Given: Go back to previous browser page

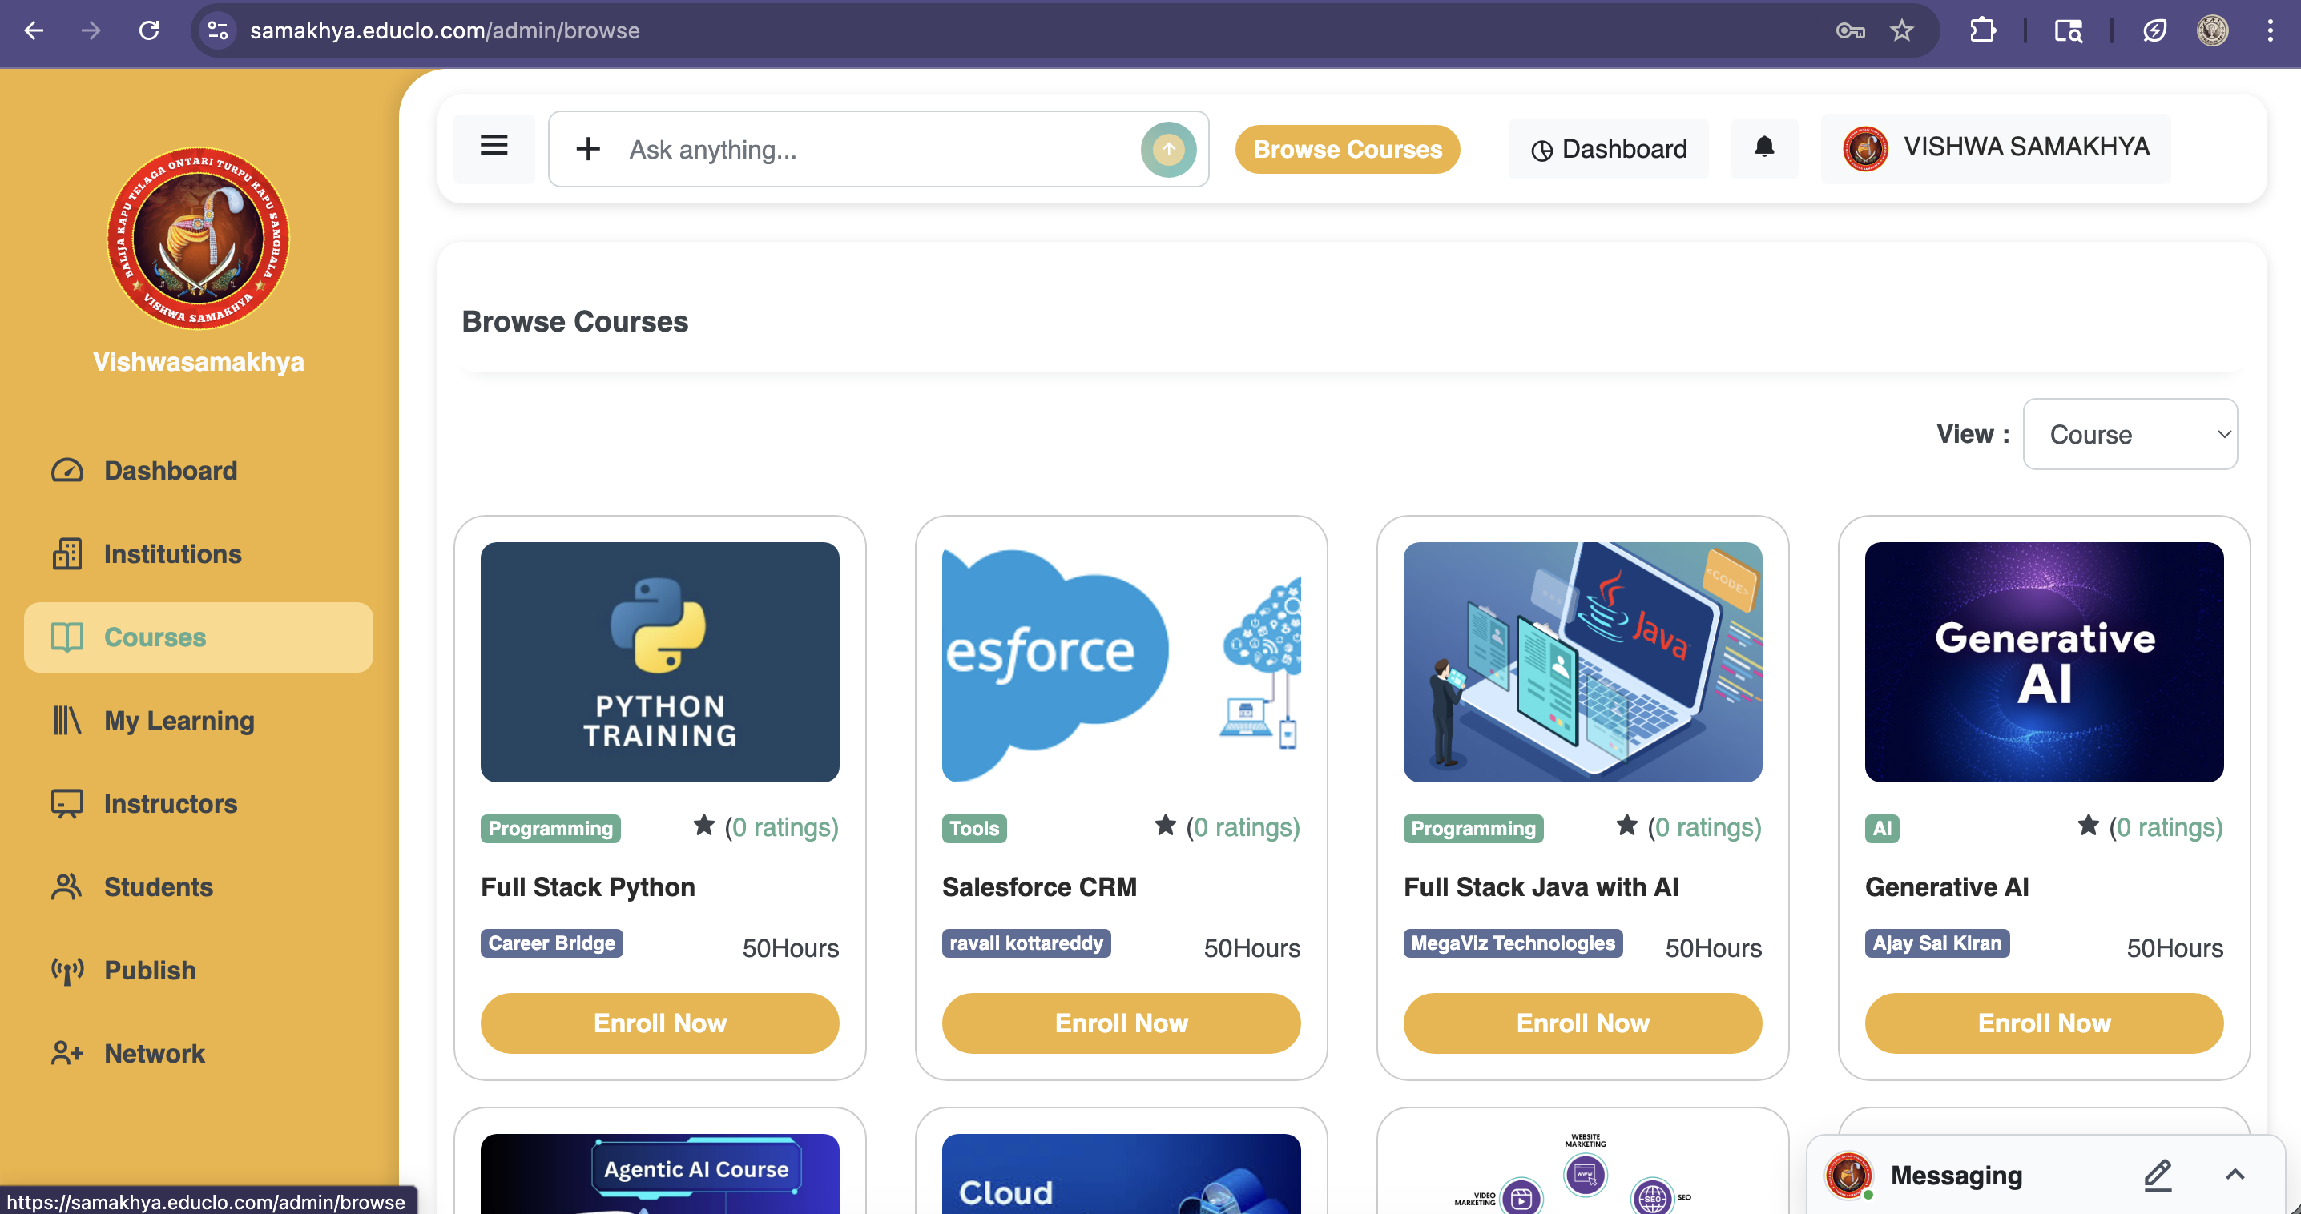Looking at the screenshot, I should (x=34, y=30).
